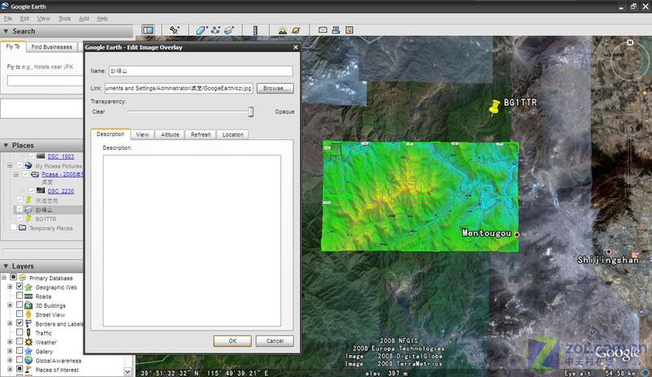Collapse the Search panel triangle
Screen dimensions: 652x377
(6, 31)
